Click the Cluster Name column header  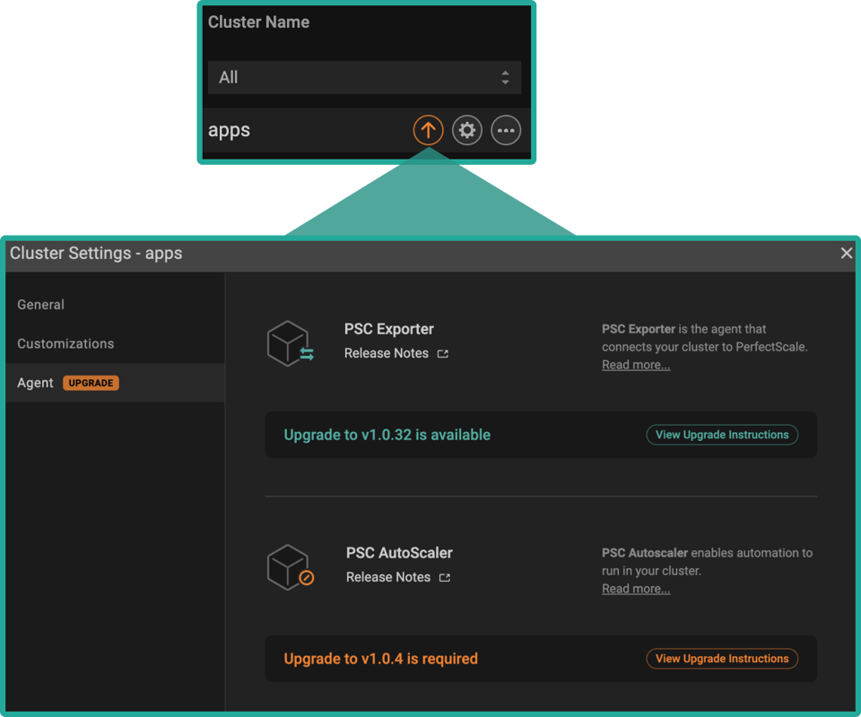click(258, 22)
